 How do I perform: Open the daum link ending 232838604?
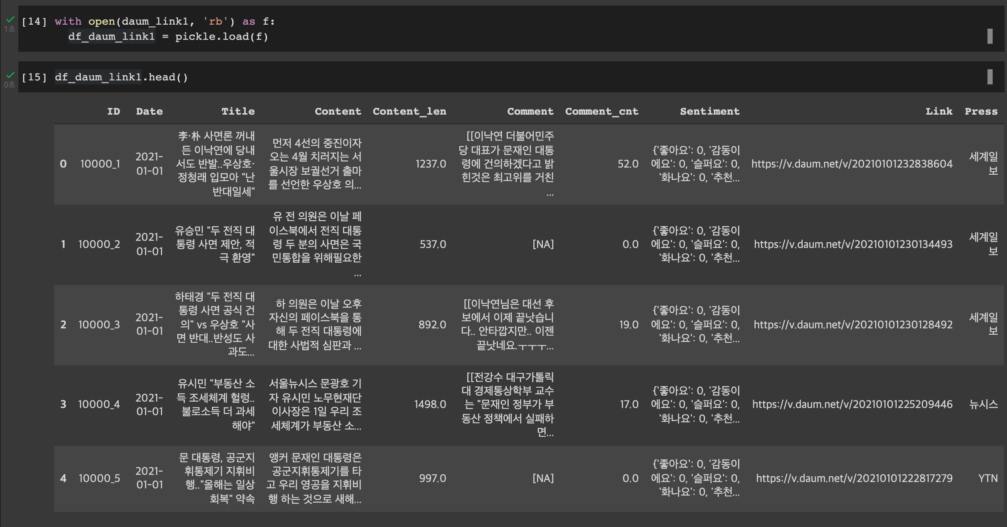point(852,164)
